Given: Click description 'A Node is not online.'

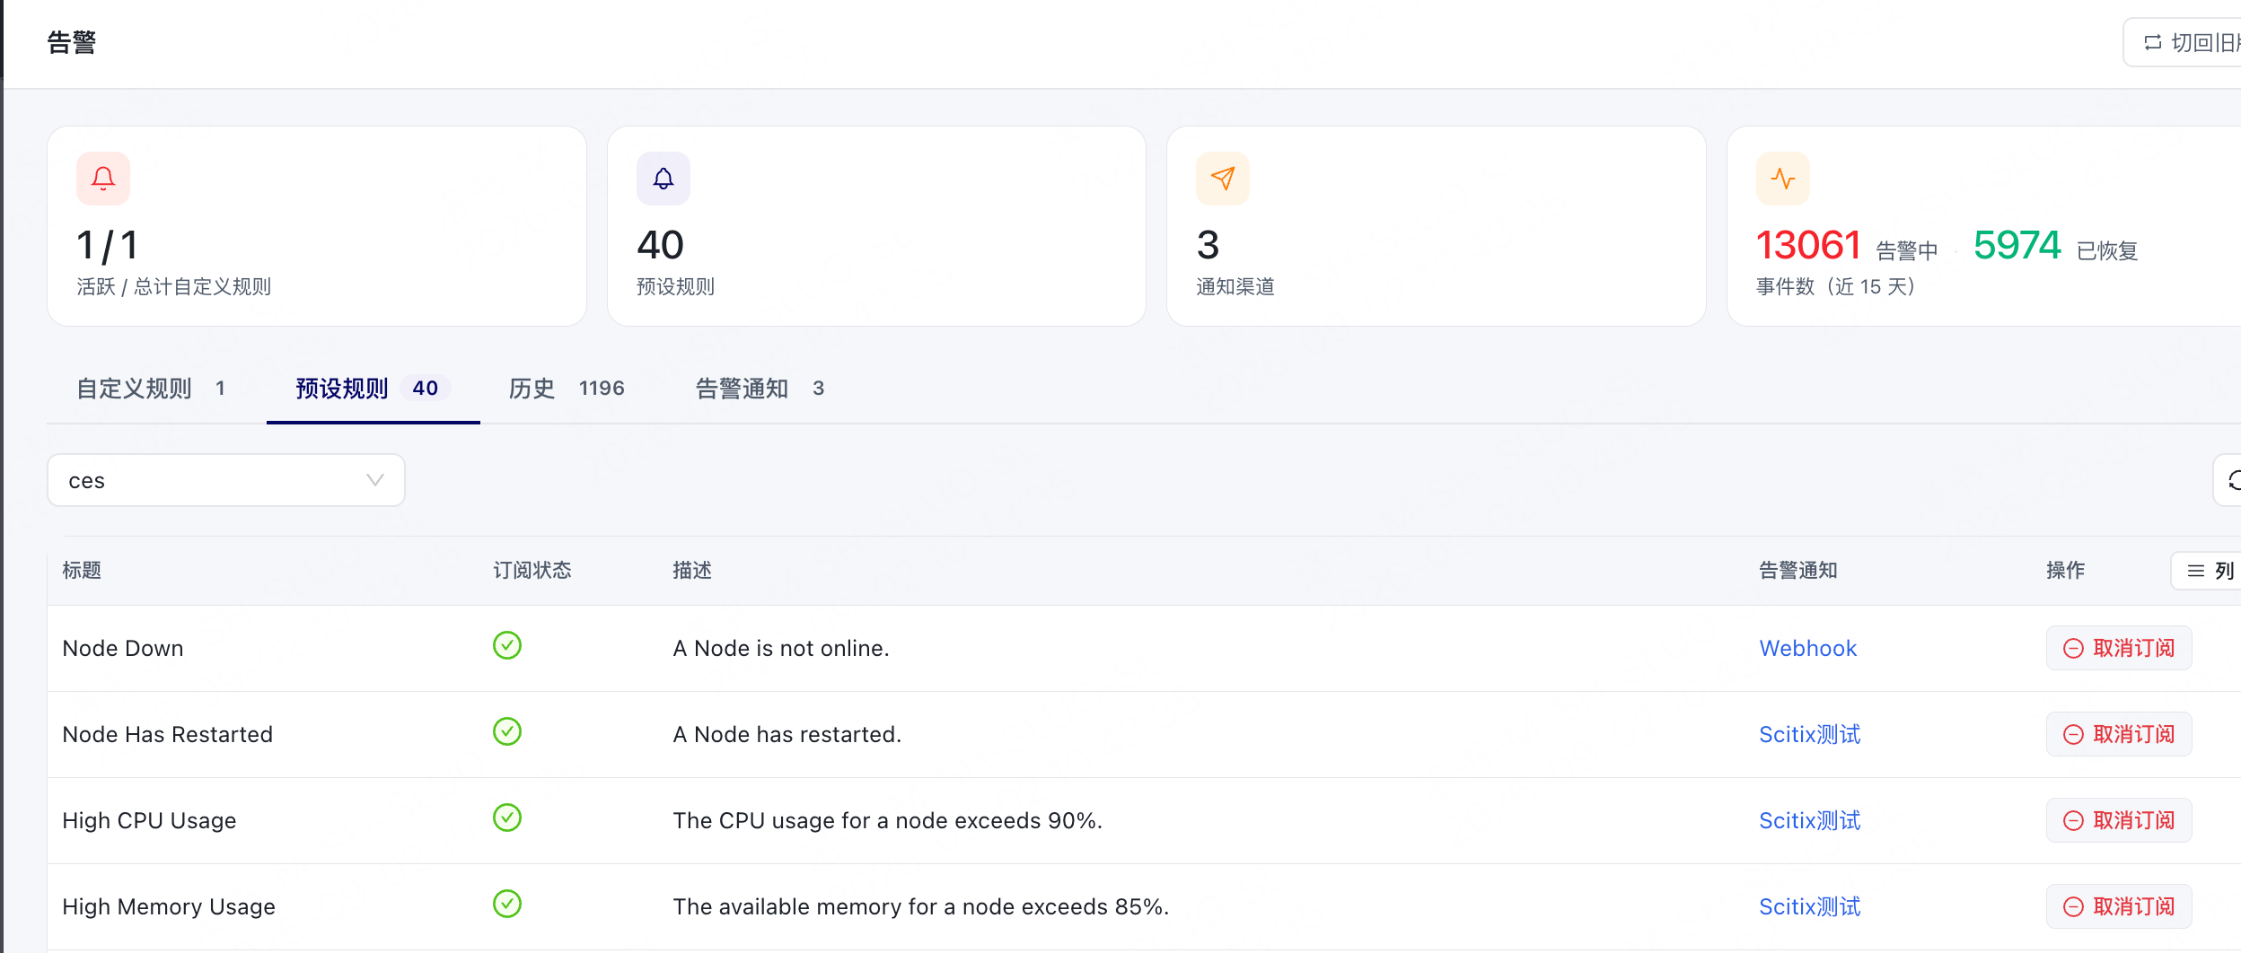Looking at the screenshot, I should (781, 648).
